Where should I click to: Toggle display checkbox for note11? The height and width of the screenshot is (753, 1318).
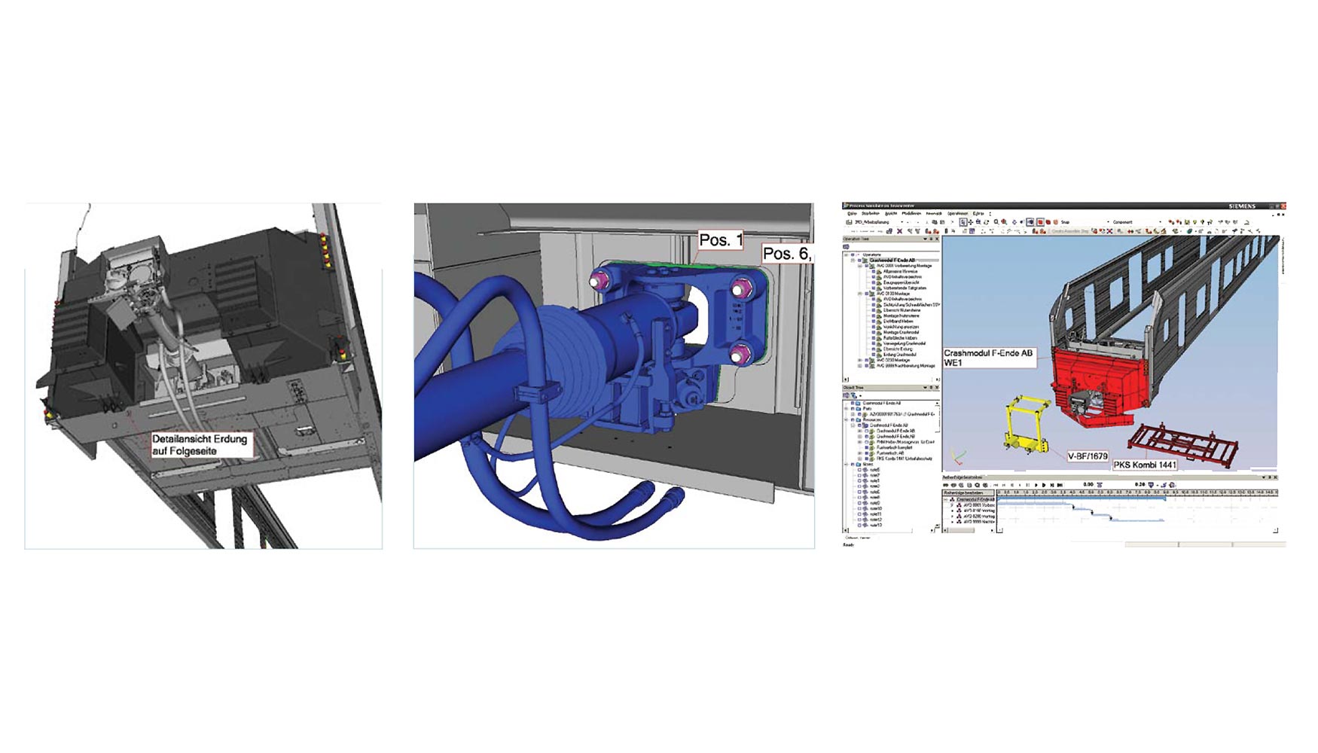(859, 514)
